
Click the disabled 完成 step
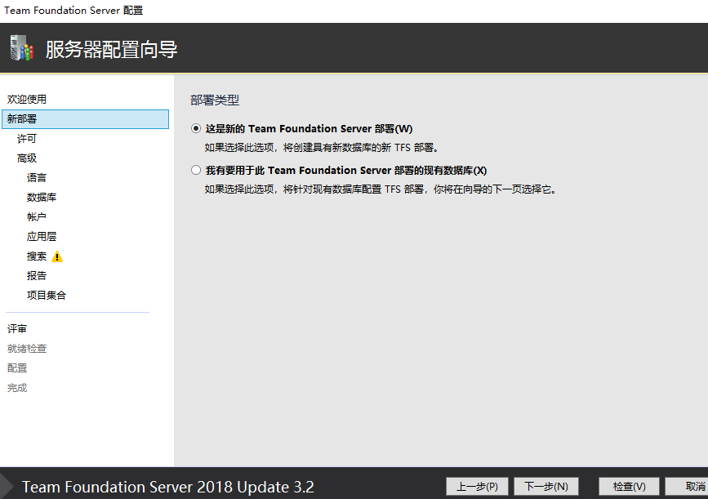[x=16, y=388]
